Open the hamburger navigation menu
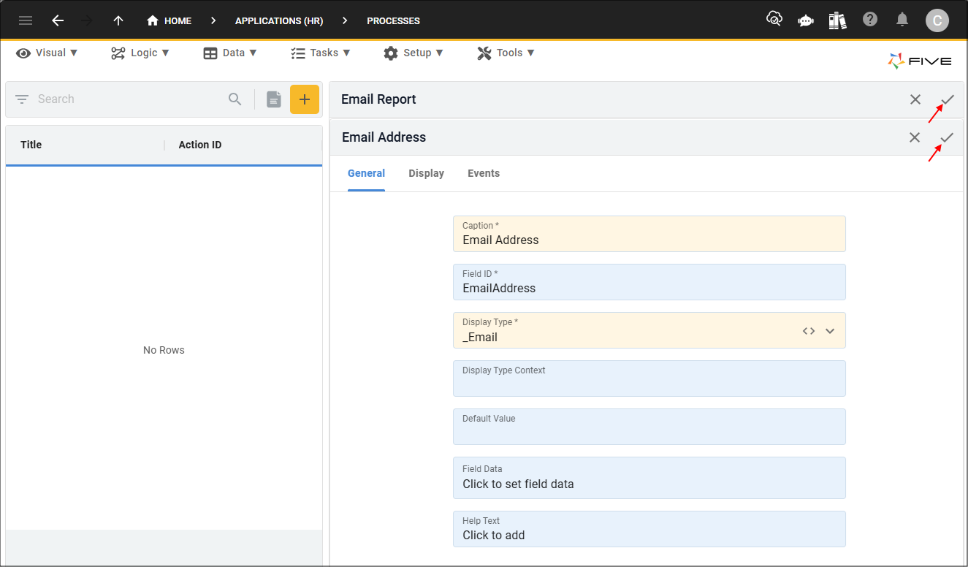 [26, 20]
